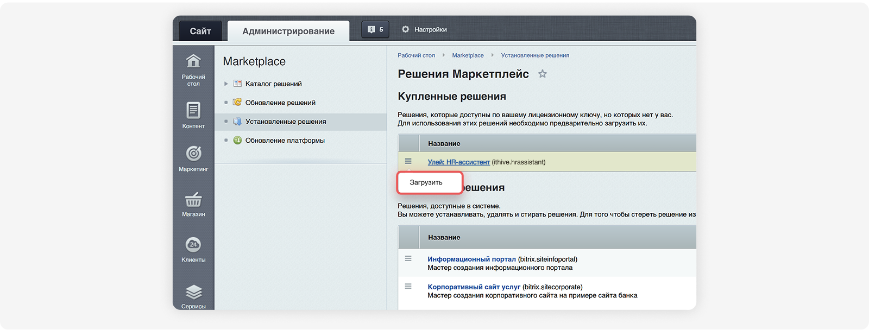Viewport: 869px width, 330px height.
Task: Open the Информационный портал solution link
Action: click(x=471, y=259)
